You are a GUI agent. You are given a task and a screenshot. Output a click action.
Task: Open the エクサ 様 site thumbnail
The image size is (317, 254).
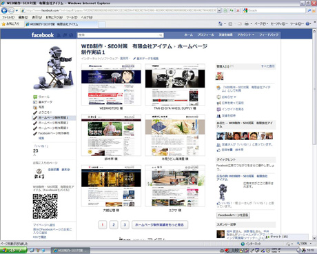[x=175, y=186]
